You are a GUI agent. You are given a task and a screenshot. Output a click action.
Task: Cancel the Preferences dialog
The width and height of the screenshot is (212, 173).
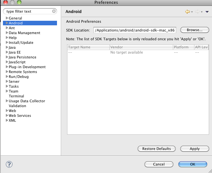[x=159, y=164]
